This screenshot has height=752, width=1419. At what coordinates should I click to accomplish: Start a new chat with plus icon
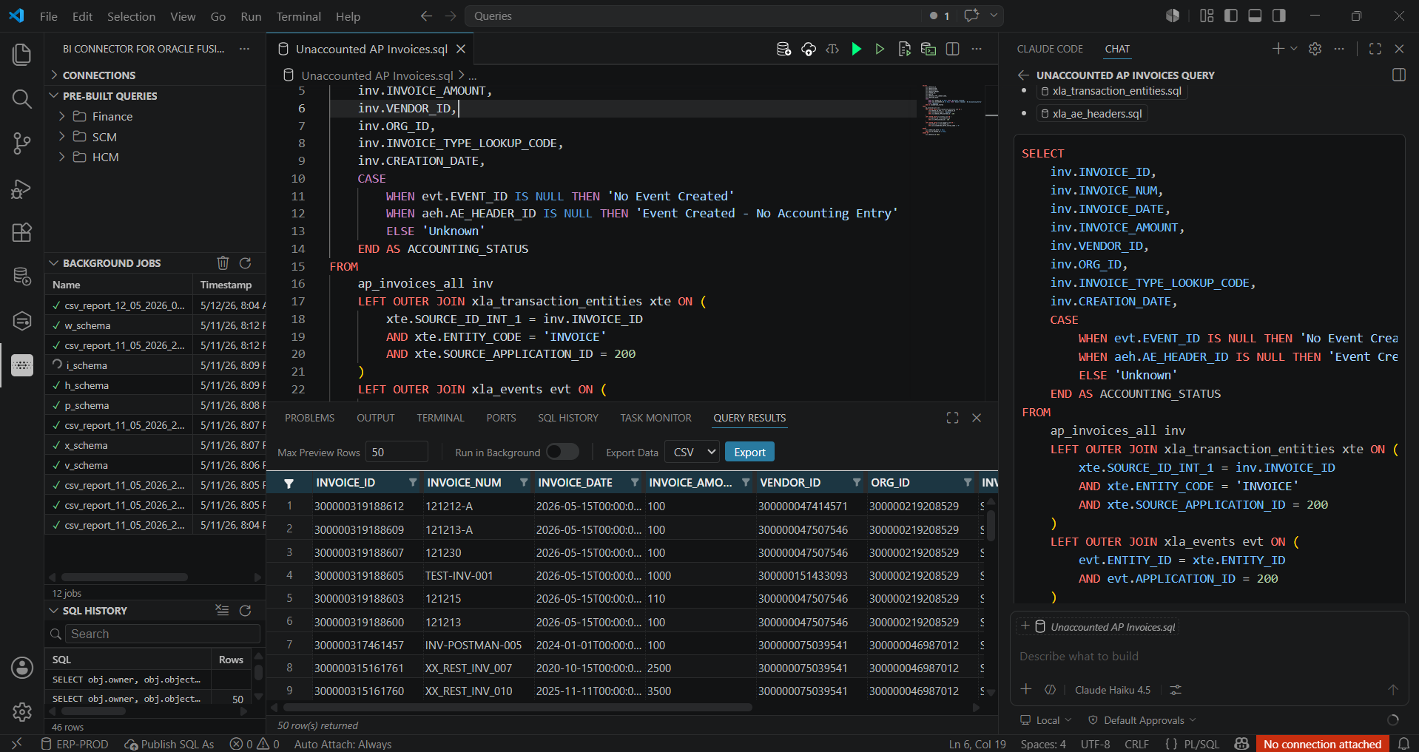pos(1278,49)
